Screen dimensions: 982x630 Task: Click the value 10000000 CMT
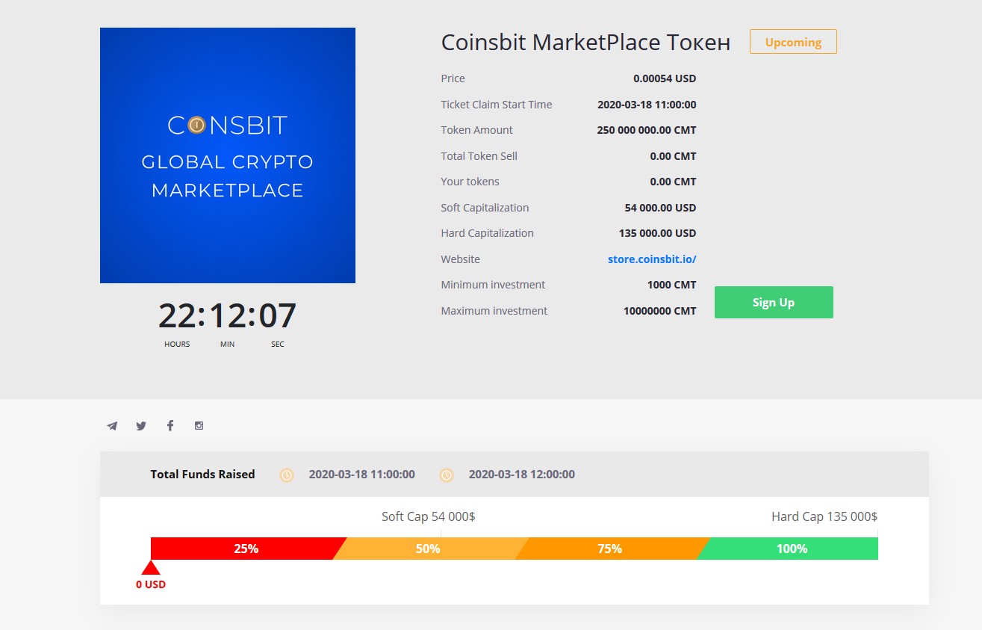(x=659, y=311)
